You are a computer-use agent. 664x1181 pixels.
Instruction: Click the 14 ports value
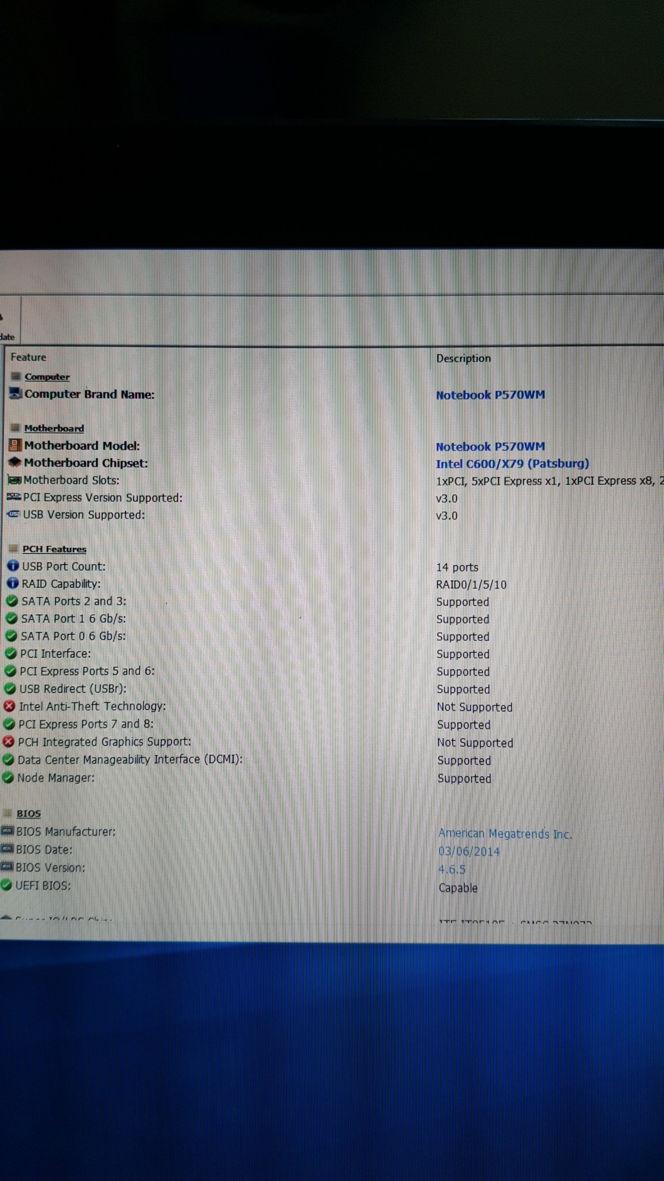457,567
